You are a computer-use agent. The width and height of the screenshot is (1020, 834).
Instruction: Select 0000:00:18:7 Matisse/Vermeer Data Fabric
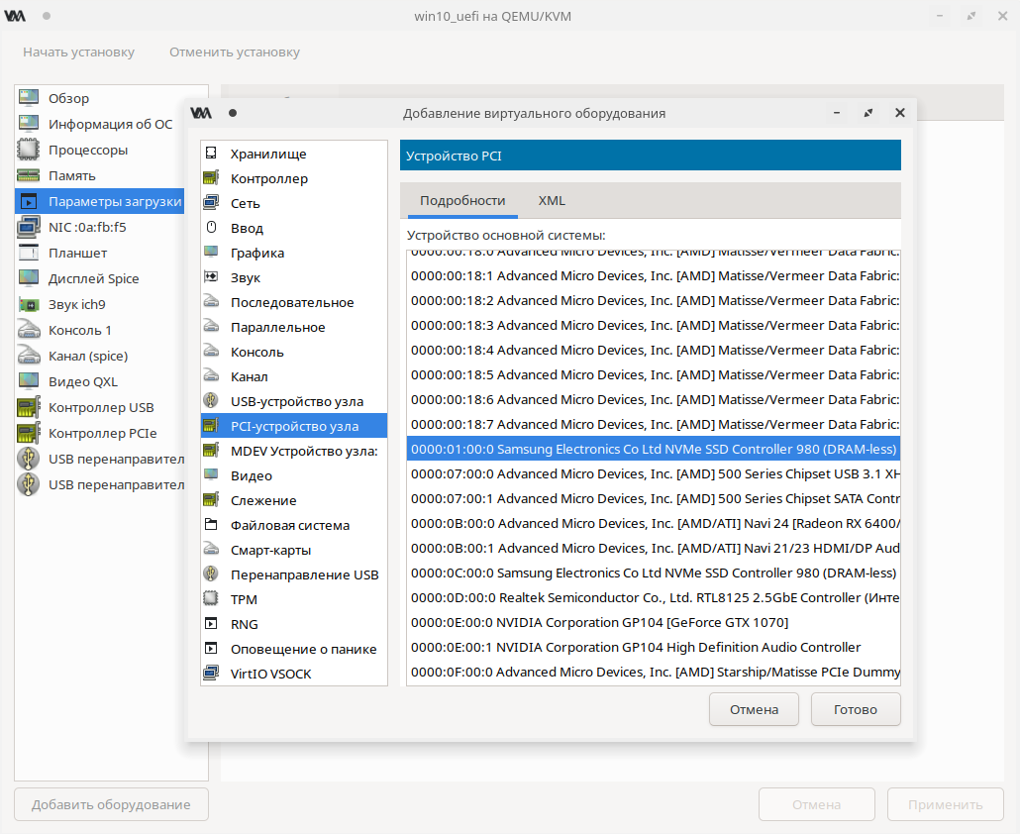tap(654, 424)
